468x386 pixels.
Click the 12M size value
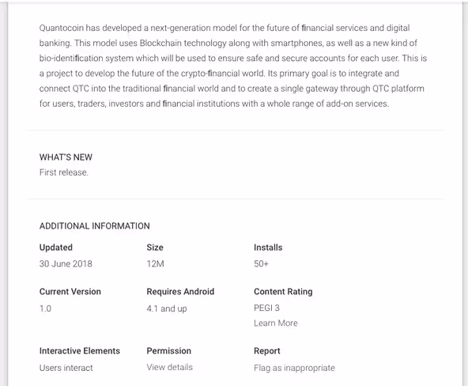[x=155, y=263]
